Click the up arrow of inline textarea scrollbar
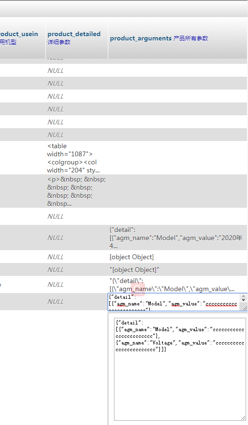This screenshot has width=248, height=425. pyautogui.click(x=243, y=296)
